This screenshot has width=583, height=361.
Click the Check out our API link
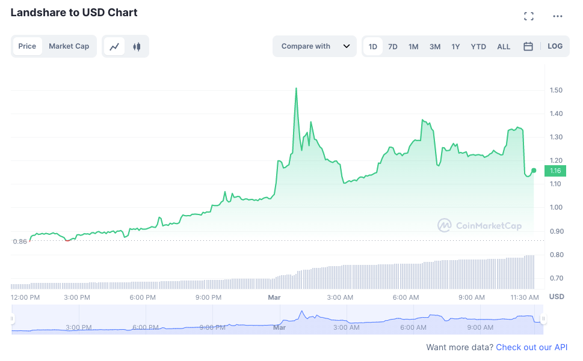coord(531,347)
